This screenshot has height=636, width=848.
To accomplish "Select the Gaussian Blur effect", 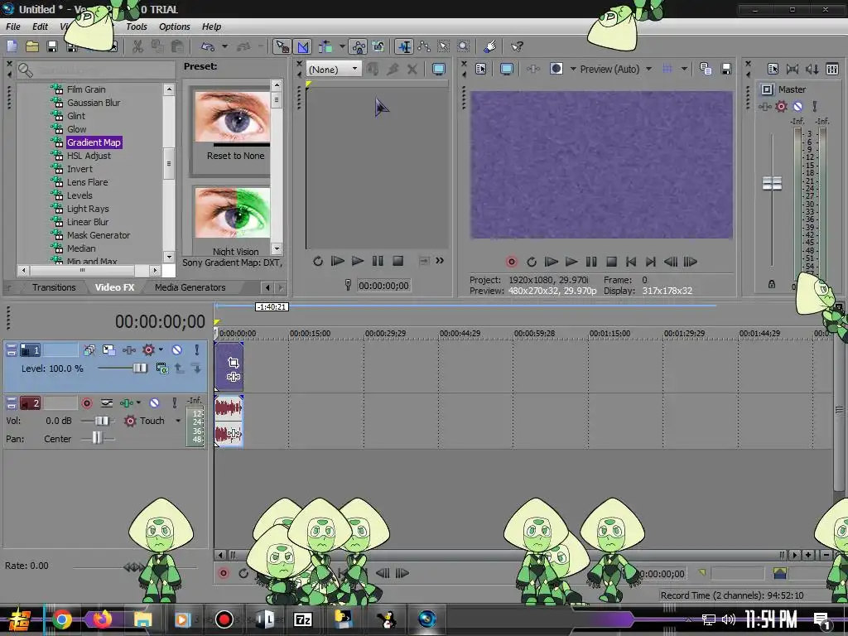I will click(94, 103).
